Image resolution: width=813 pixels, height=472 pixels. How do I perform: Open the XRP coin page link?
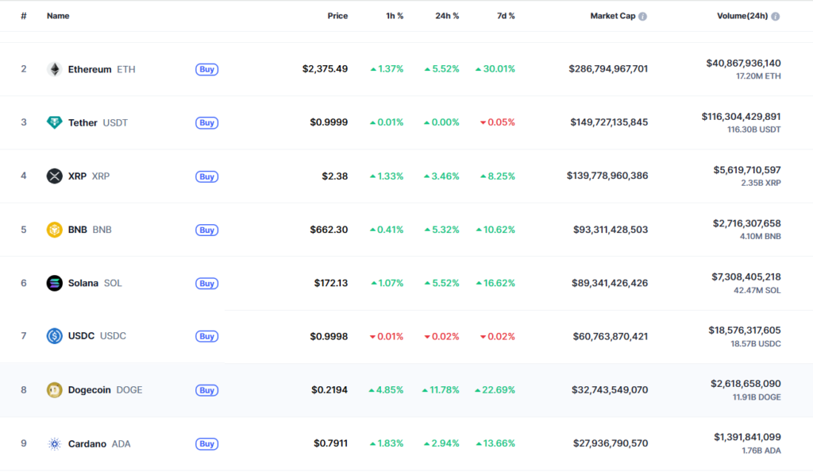[x=89, y=176]
